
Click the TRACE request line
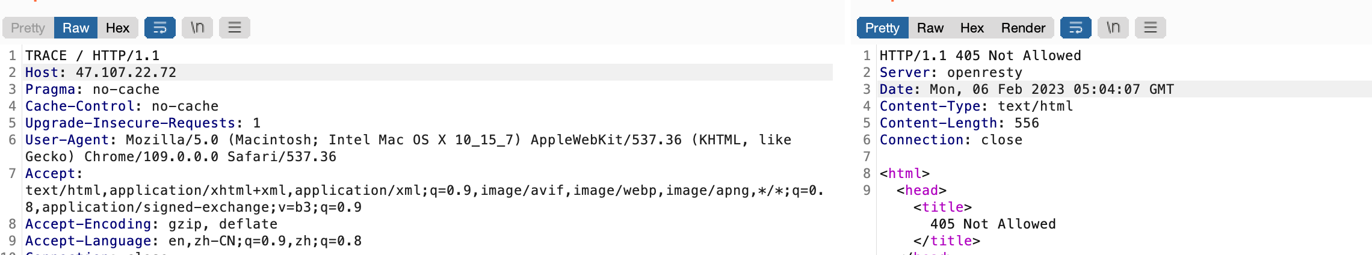[x=92, y=56]
